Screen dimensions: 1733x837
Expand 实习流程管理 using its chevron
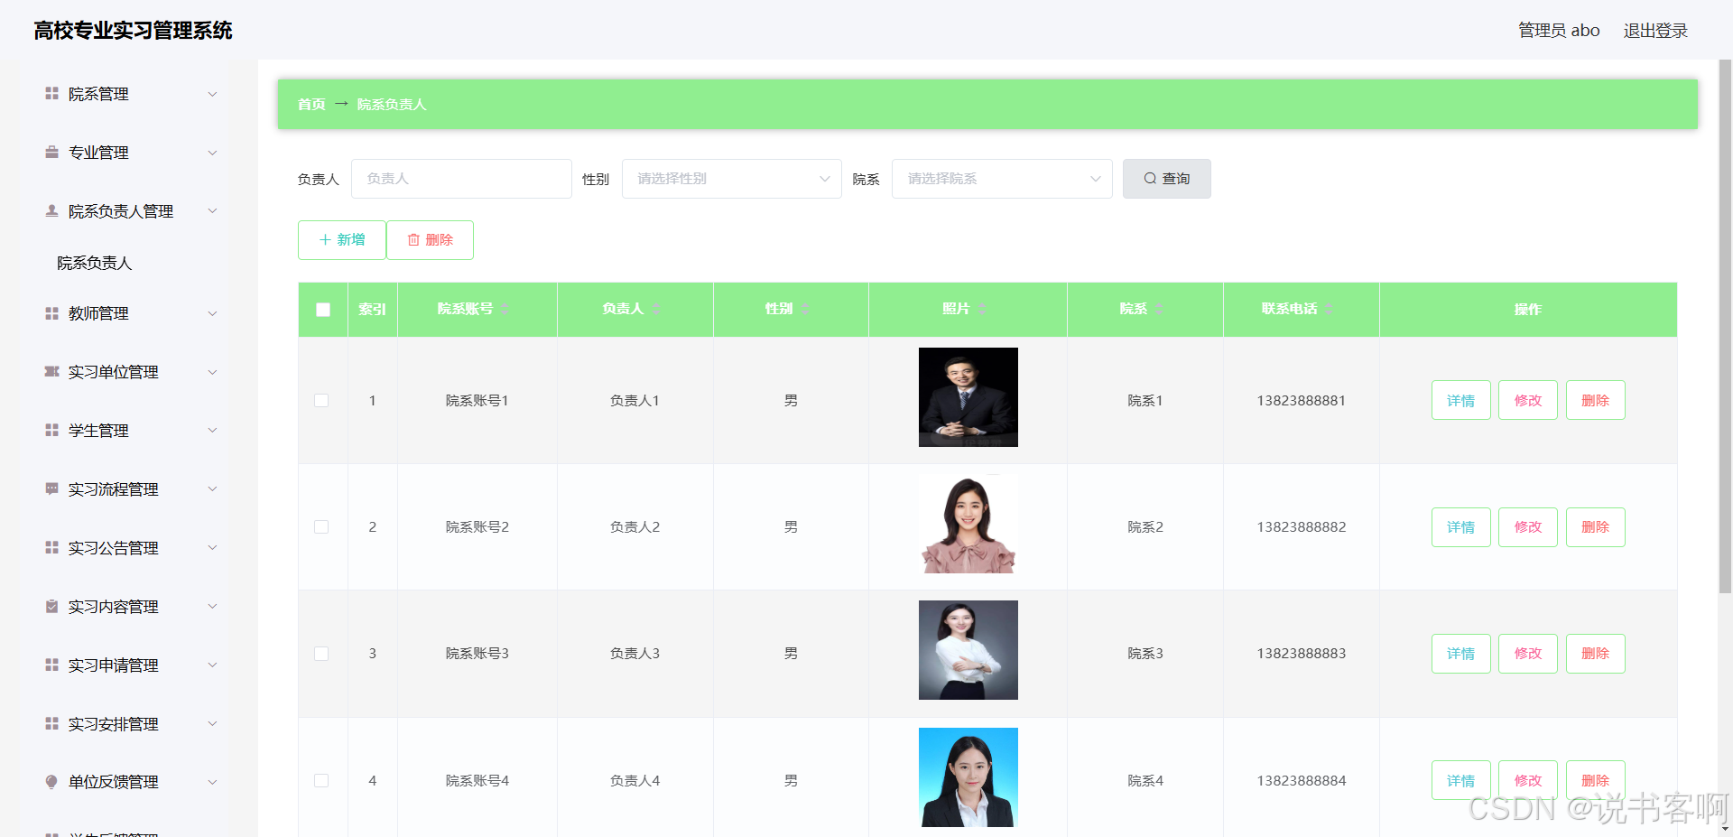click(212, 489)
